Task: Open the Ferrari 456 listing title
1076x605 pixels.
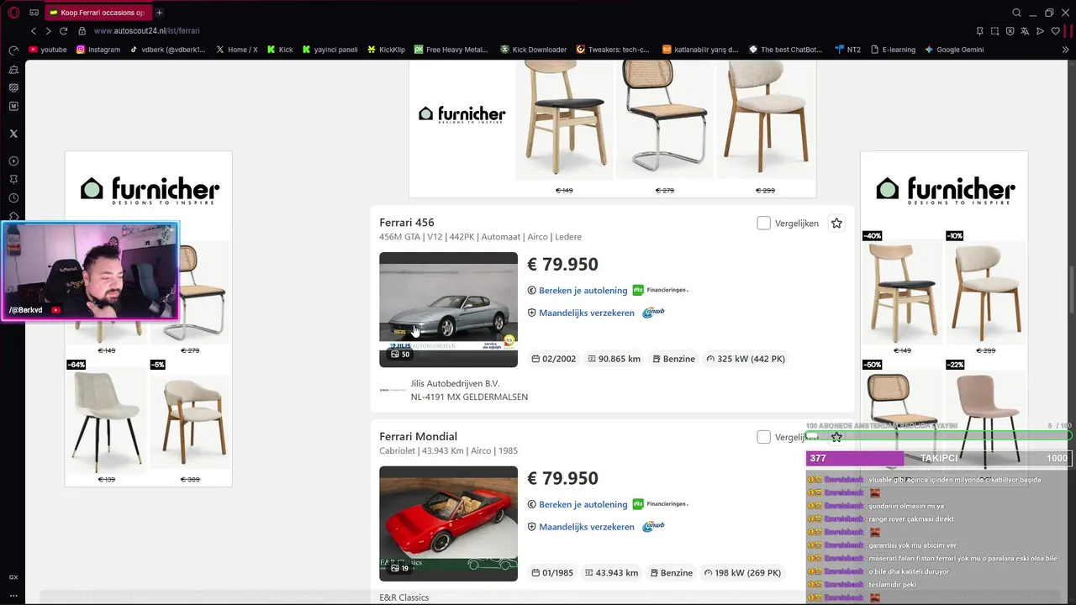Action: pos(407,223)
